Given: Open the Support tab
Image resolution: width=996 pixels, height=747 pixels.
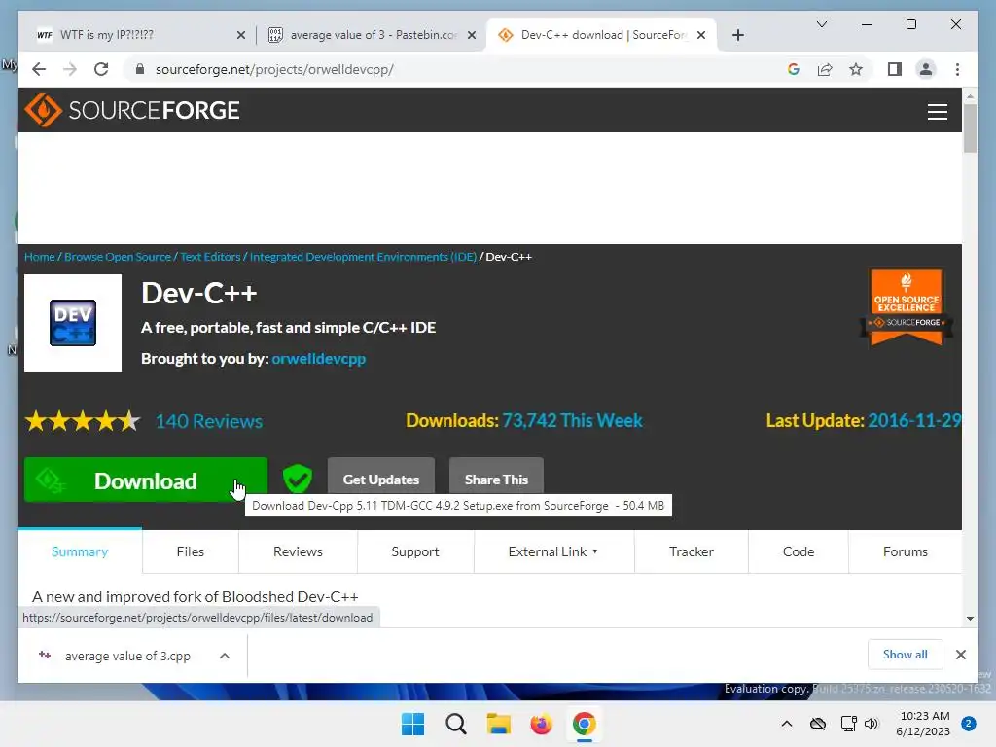Looking at the screenshot, I should pyautogui.click(x=415, y=551).
